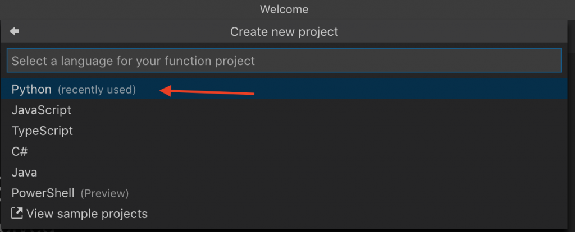The width and height of the screenshot is (575, 232).
Task: Click the "(recently used)" label next to Python
Action: click(x=97, y=90)
